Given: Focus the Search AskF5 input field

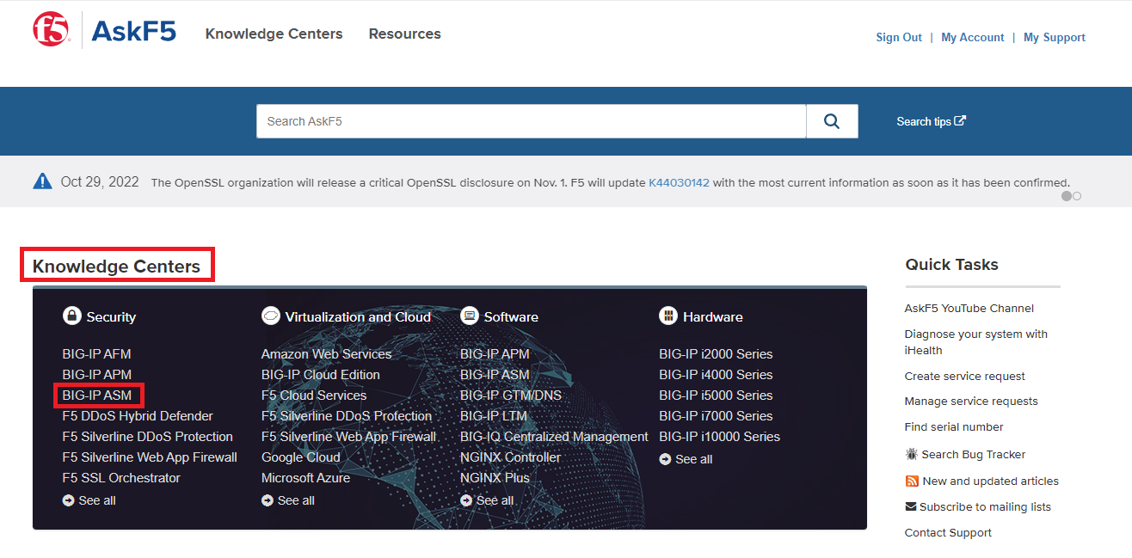Looking at the screenshot, I should pyautogui.click(x=531, y=121).
